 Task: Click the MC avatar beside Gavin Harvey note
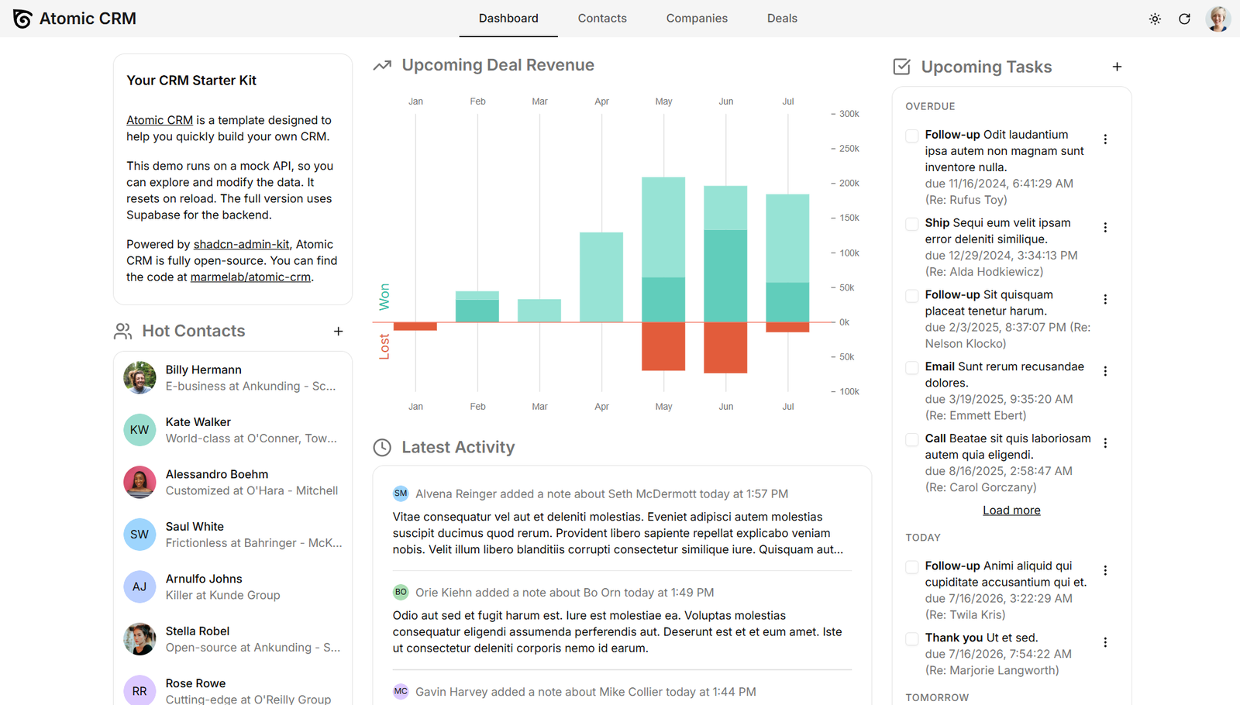click(401, 691)
